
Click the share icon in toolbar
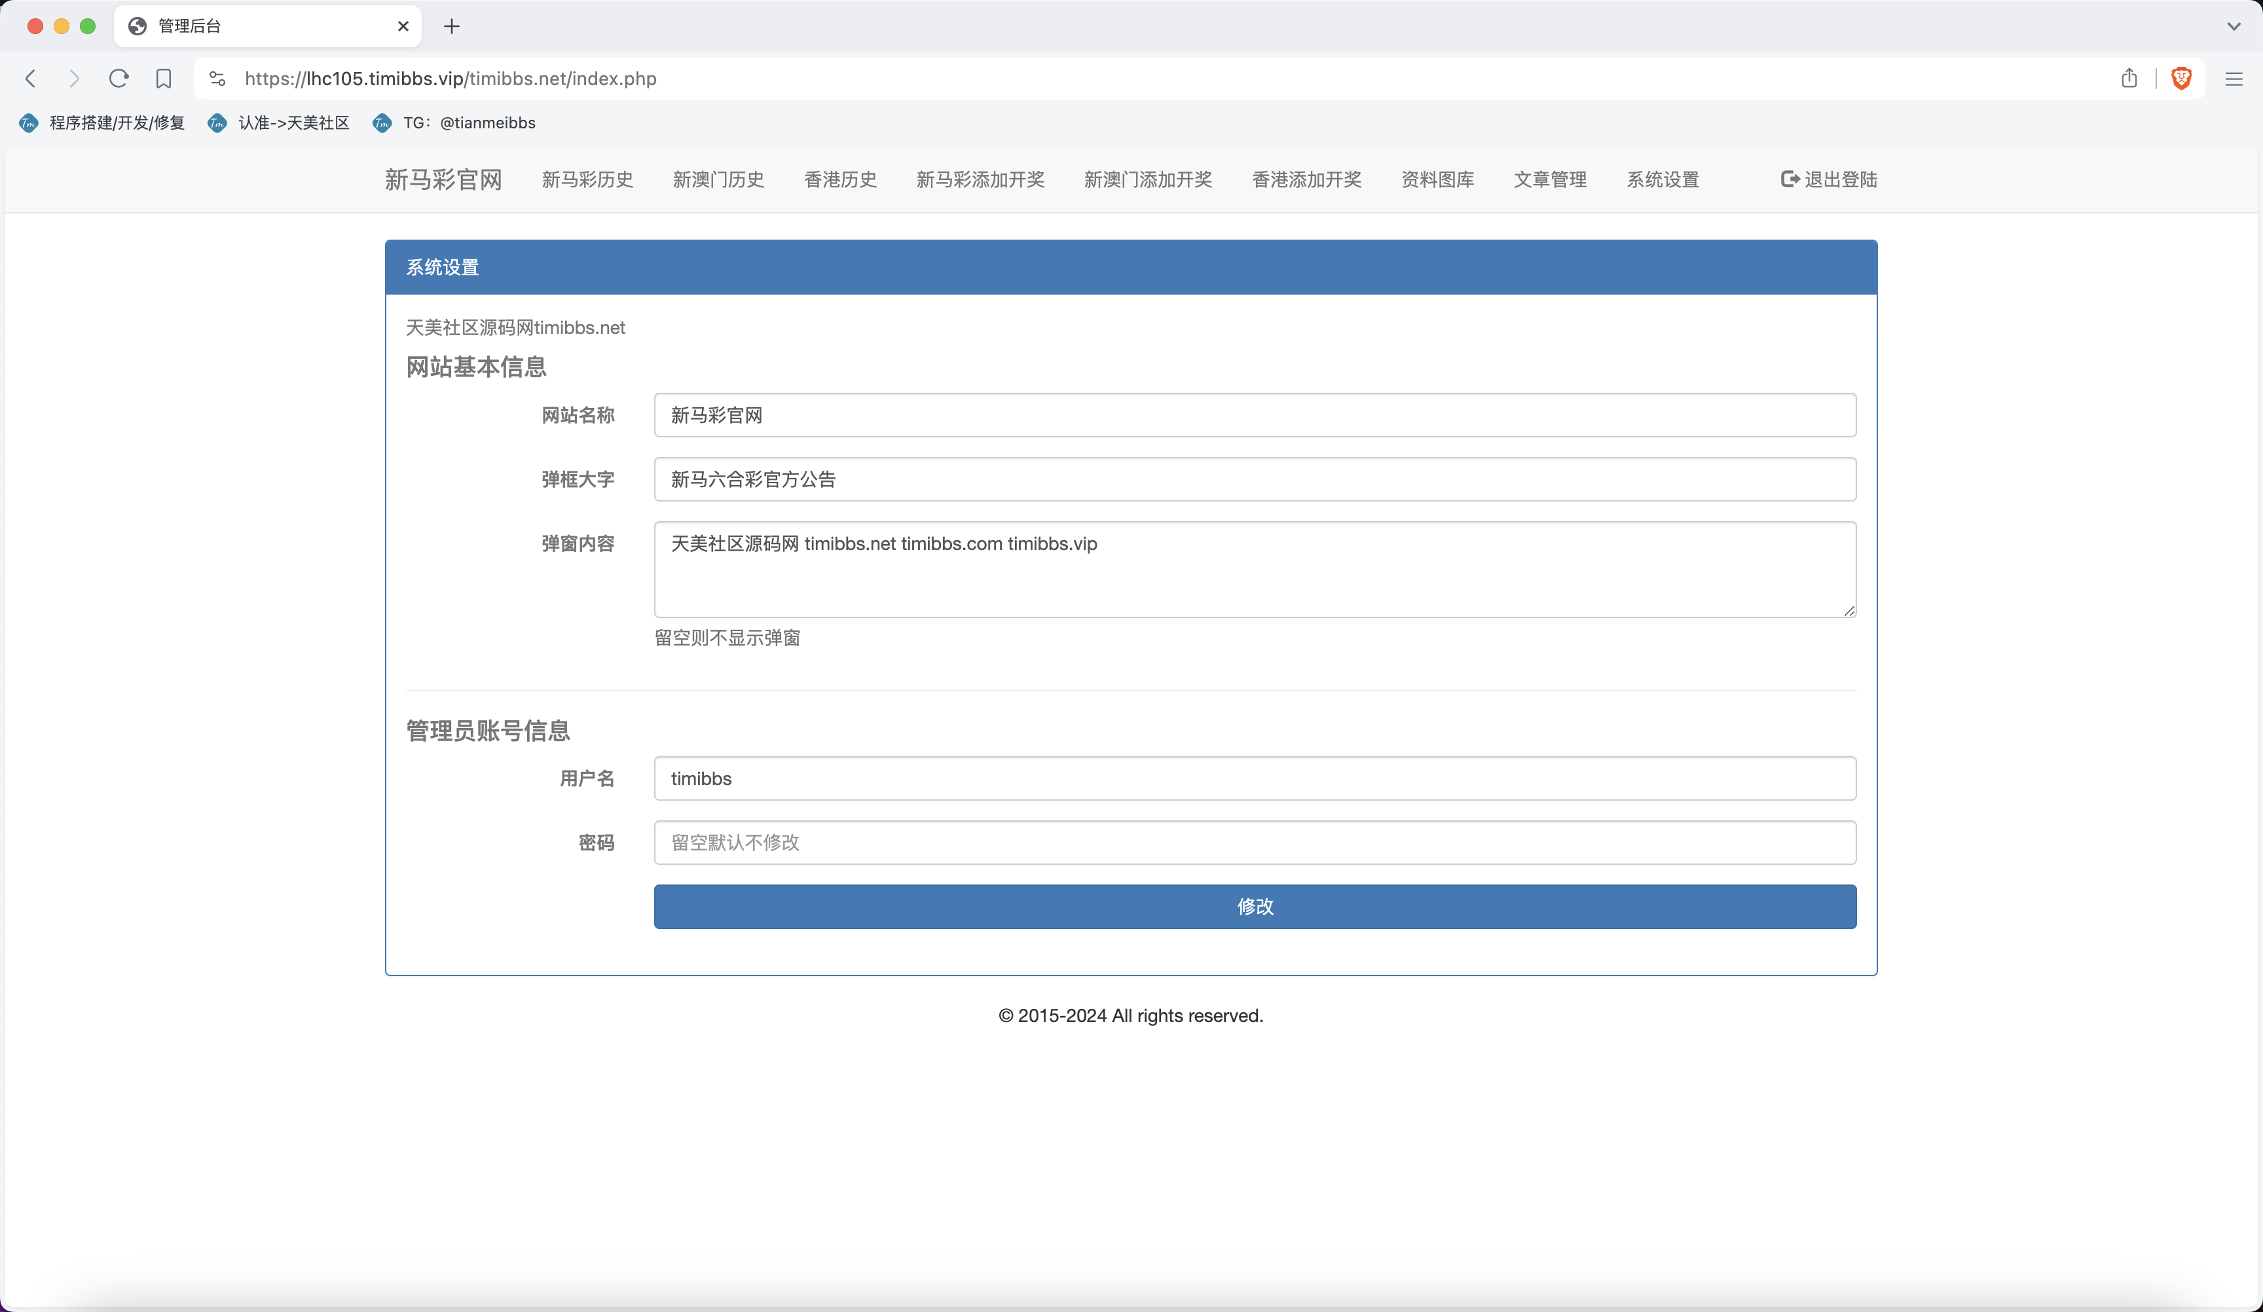[2129, 78]
